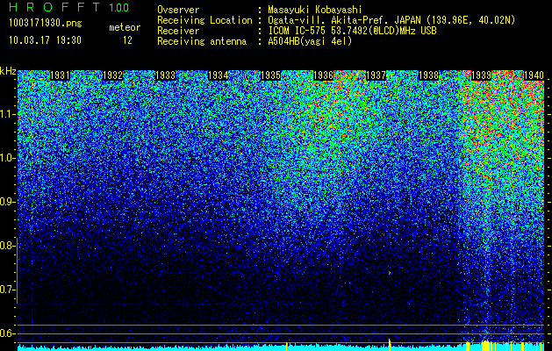Click the 1937 time marker label
The image size is (552, 351).
(x=376, y=75)
